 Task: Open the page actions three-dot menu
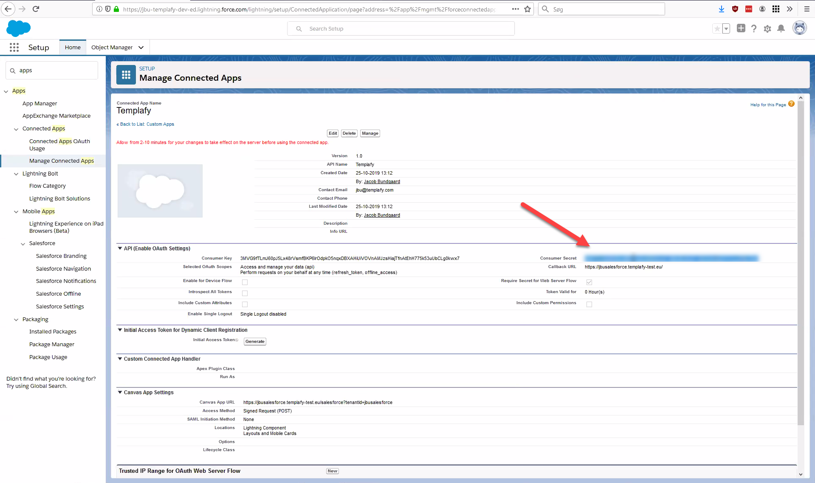point(515,9)
